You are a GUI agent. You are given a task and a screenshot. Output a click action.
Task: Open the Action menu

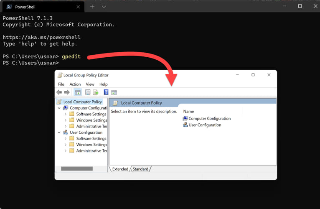tap(75, 84)
